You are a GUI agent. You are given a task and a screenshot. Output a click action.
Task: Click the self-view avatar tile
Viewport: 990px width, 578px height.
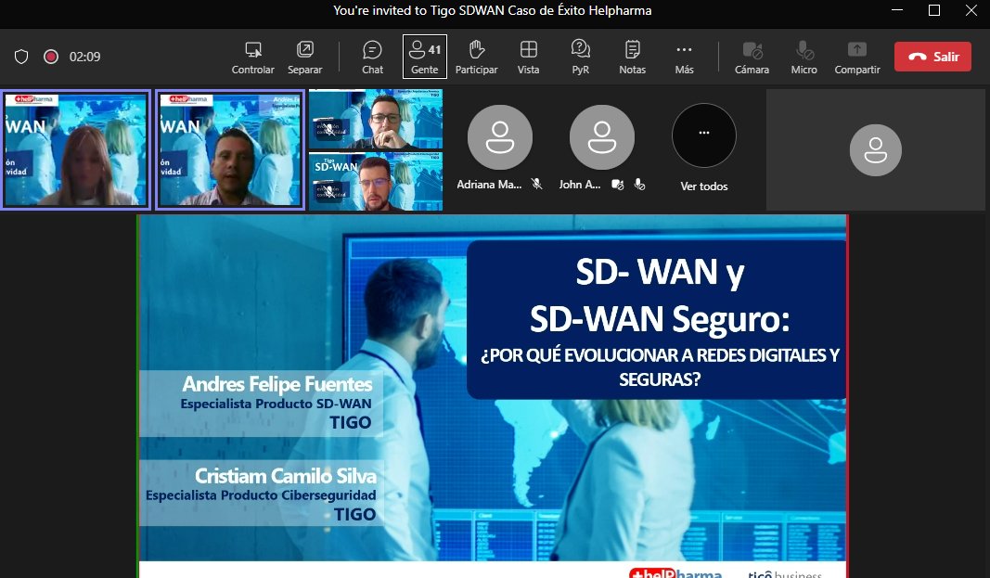875,149
